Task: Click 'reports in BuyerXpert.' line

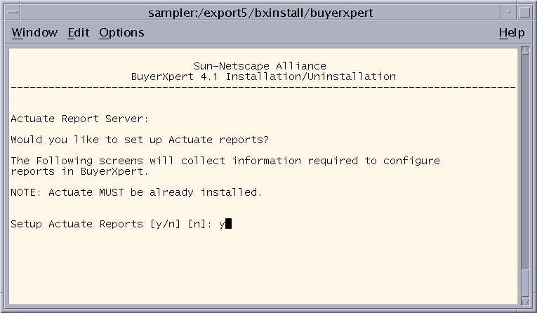Action: point(79,171)
